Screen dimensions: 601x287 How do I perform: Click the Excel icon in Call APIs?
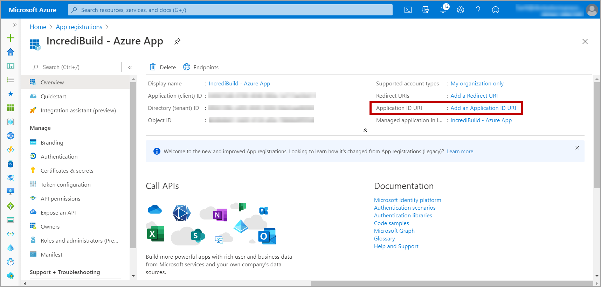(156, 233)
